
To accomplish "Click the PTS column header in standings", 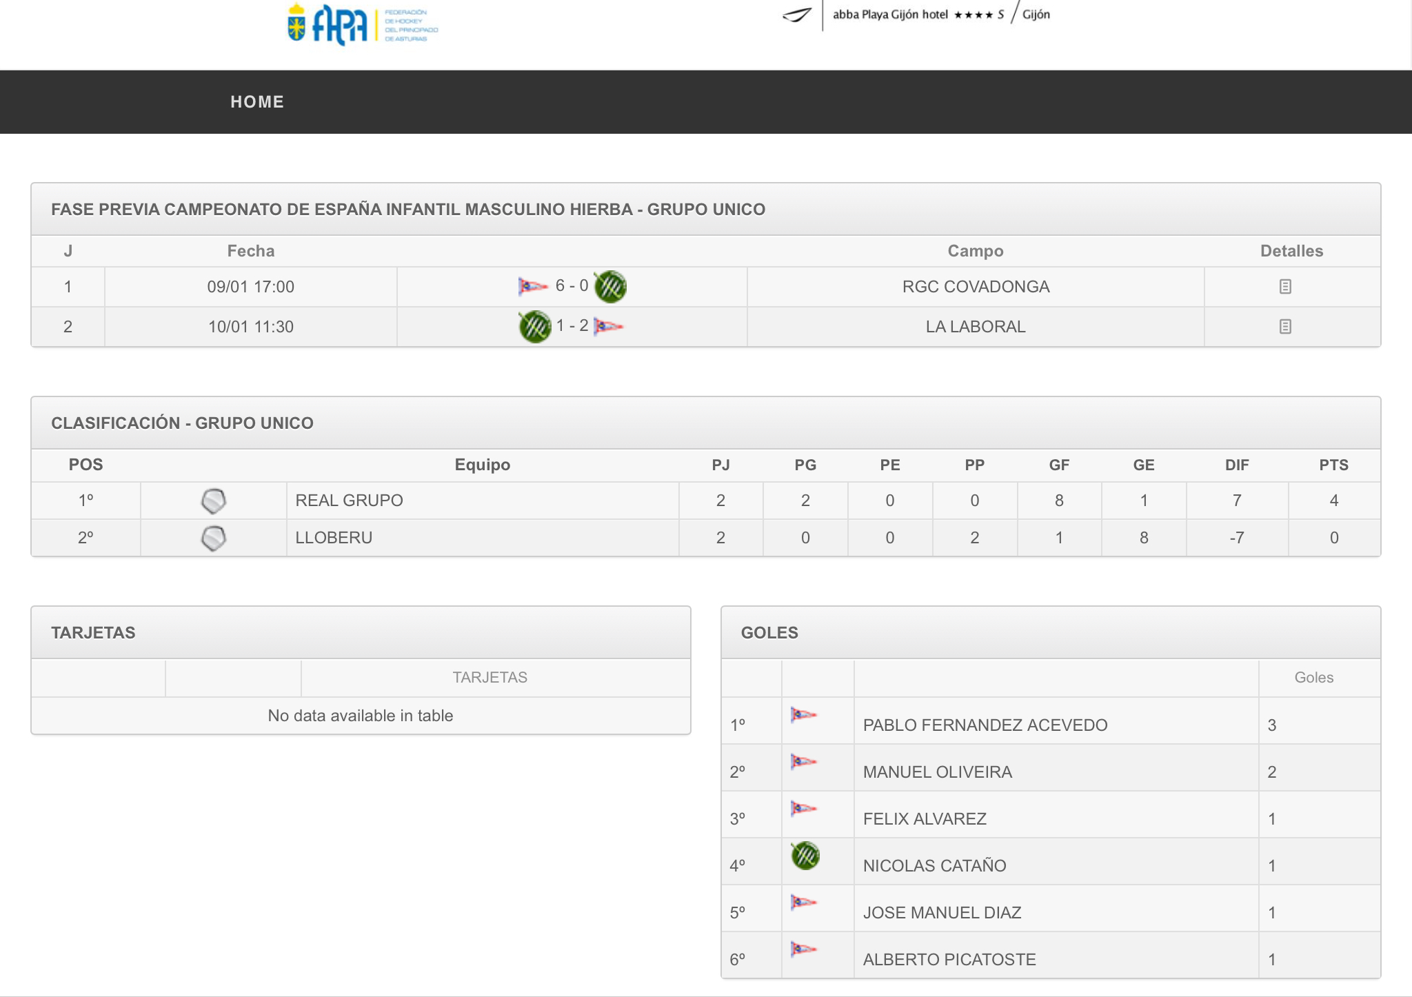I will click(x=1333, y=465).
